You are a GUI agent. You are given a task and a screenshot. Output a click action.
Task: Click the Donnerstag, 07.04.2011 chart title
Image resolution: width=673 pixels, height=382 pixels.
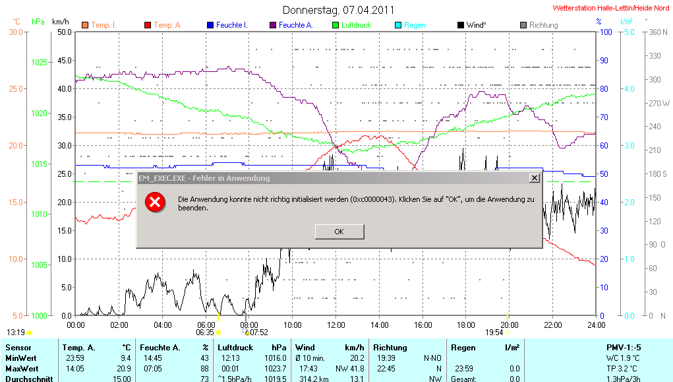click(x=338, y=10)
